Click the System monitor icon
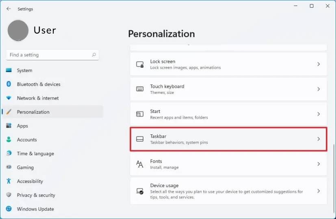 [x=9, y=70]
